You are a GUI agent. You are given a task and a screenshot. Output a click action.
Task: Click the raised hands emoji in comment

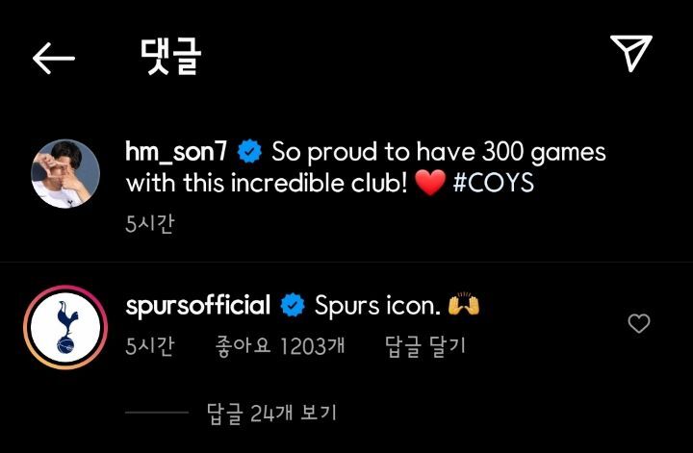click(x=464, y=304)
